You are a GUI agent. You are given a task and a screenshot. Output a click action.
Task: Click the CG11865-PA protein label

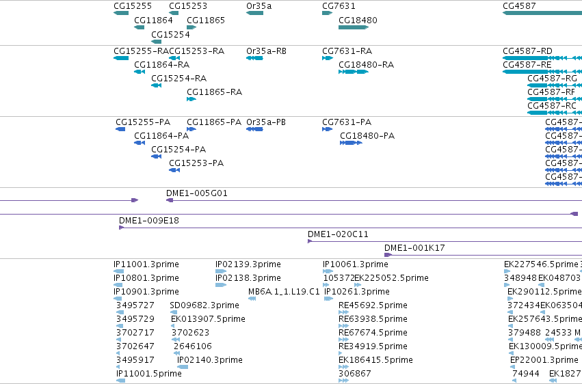[214, 122]
